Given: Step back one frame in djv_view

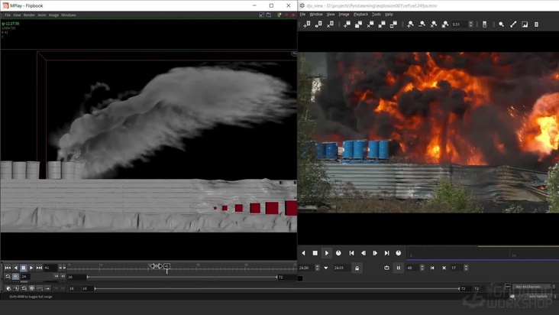Looking at the screenshot, I should point(364,253).
